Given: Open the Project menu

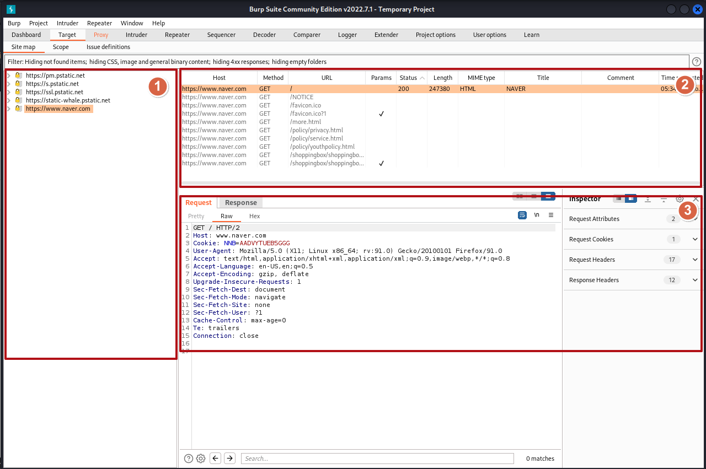Looking at the screenshot, I should click(x=39, y=23).
